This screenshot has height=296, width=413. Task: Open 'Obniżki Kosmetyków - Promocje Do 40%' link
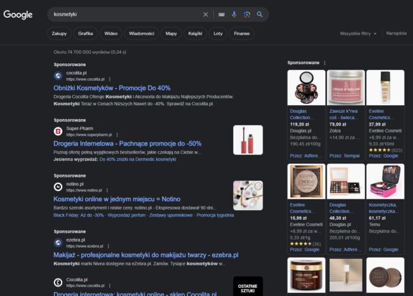click(x=112, y=88)
